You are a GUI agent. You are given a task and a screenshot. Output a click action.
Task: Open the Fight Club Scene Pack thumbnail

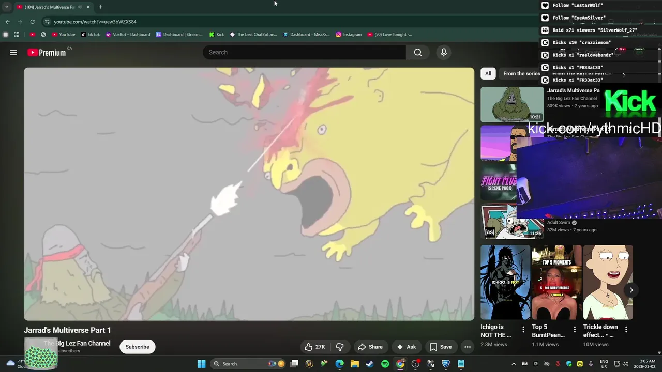pos(499,183)
